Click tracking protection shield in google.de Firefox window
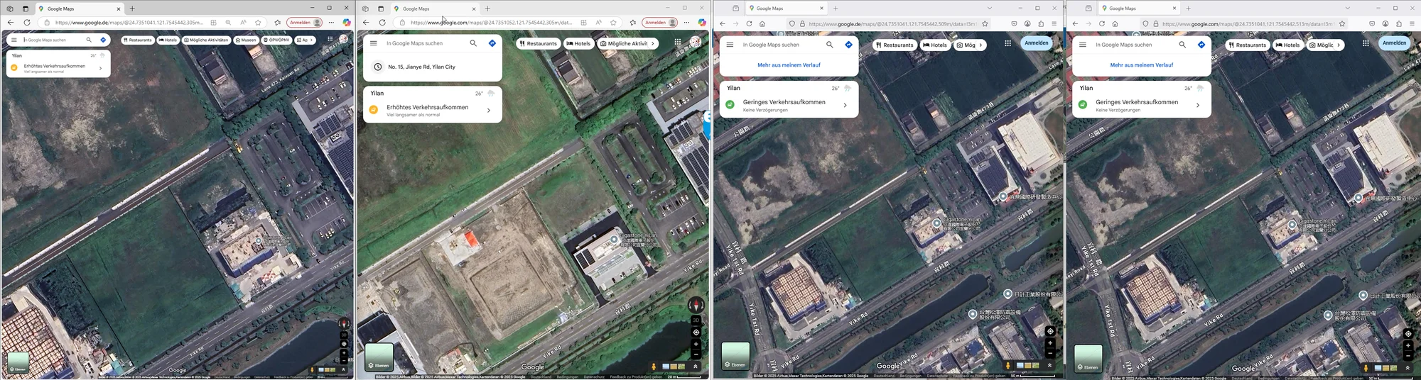This screenshot has width=1421, height=380. click(x=792, y=23)
